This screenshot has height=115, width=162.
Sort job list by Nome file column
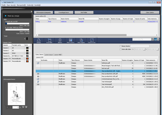coord(112,60)
